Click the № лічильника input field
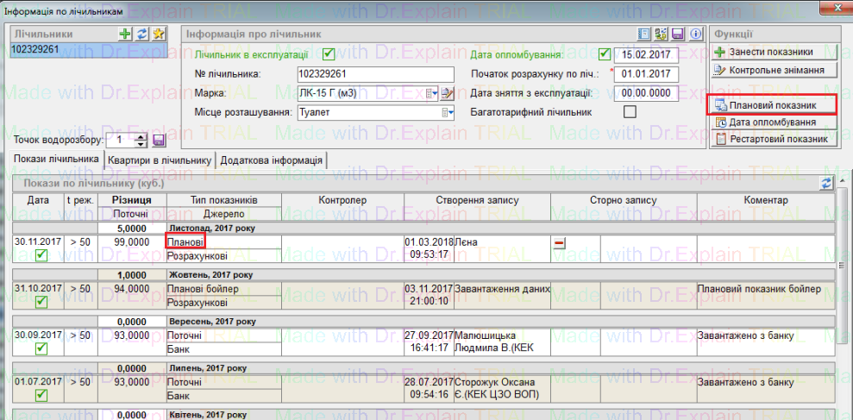The height and width of the screenshot is (420, 853). [374, 74]
